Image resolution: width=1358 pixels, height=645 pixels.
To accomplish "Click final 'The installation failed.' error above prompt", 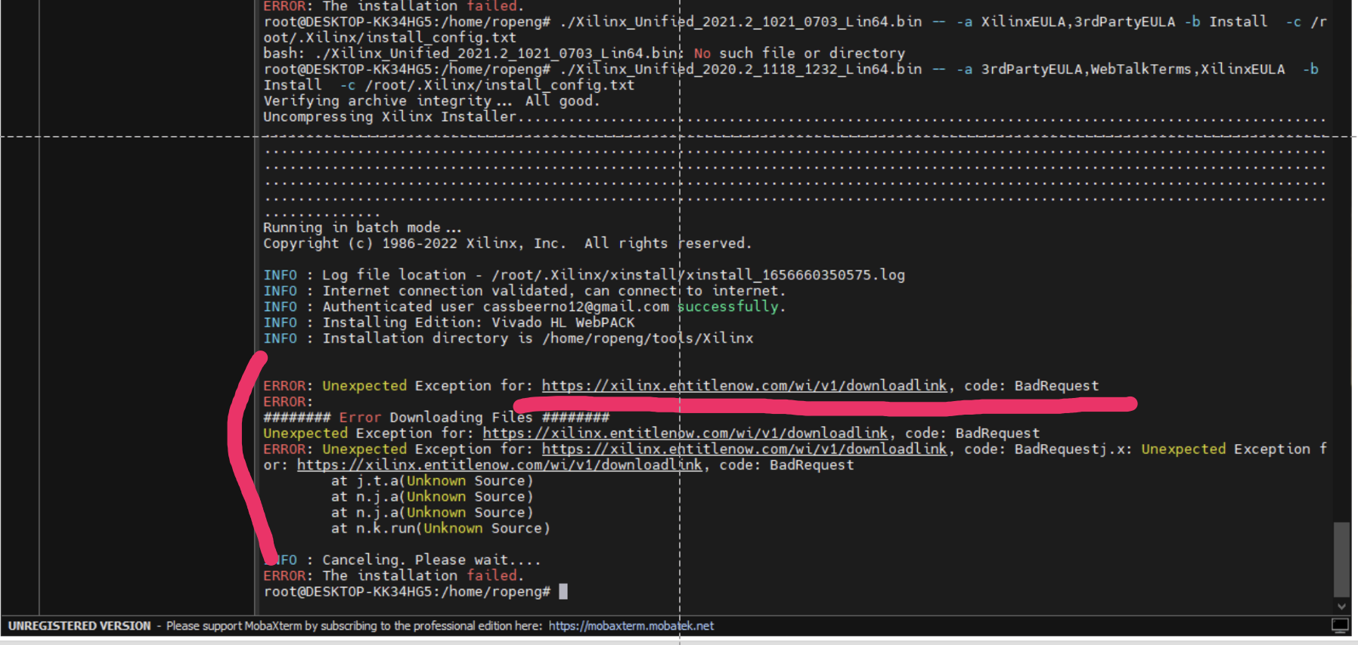I will 393,576.
